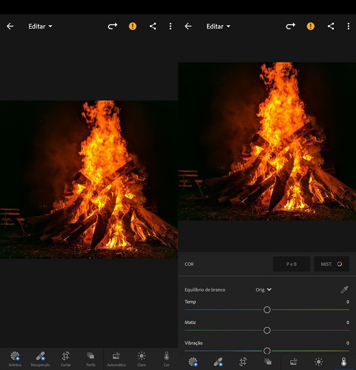The height and width of the screenshot is (370, 356).
Task: Tap active thermometer color icon on right
Action: (x=344, y=362)
